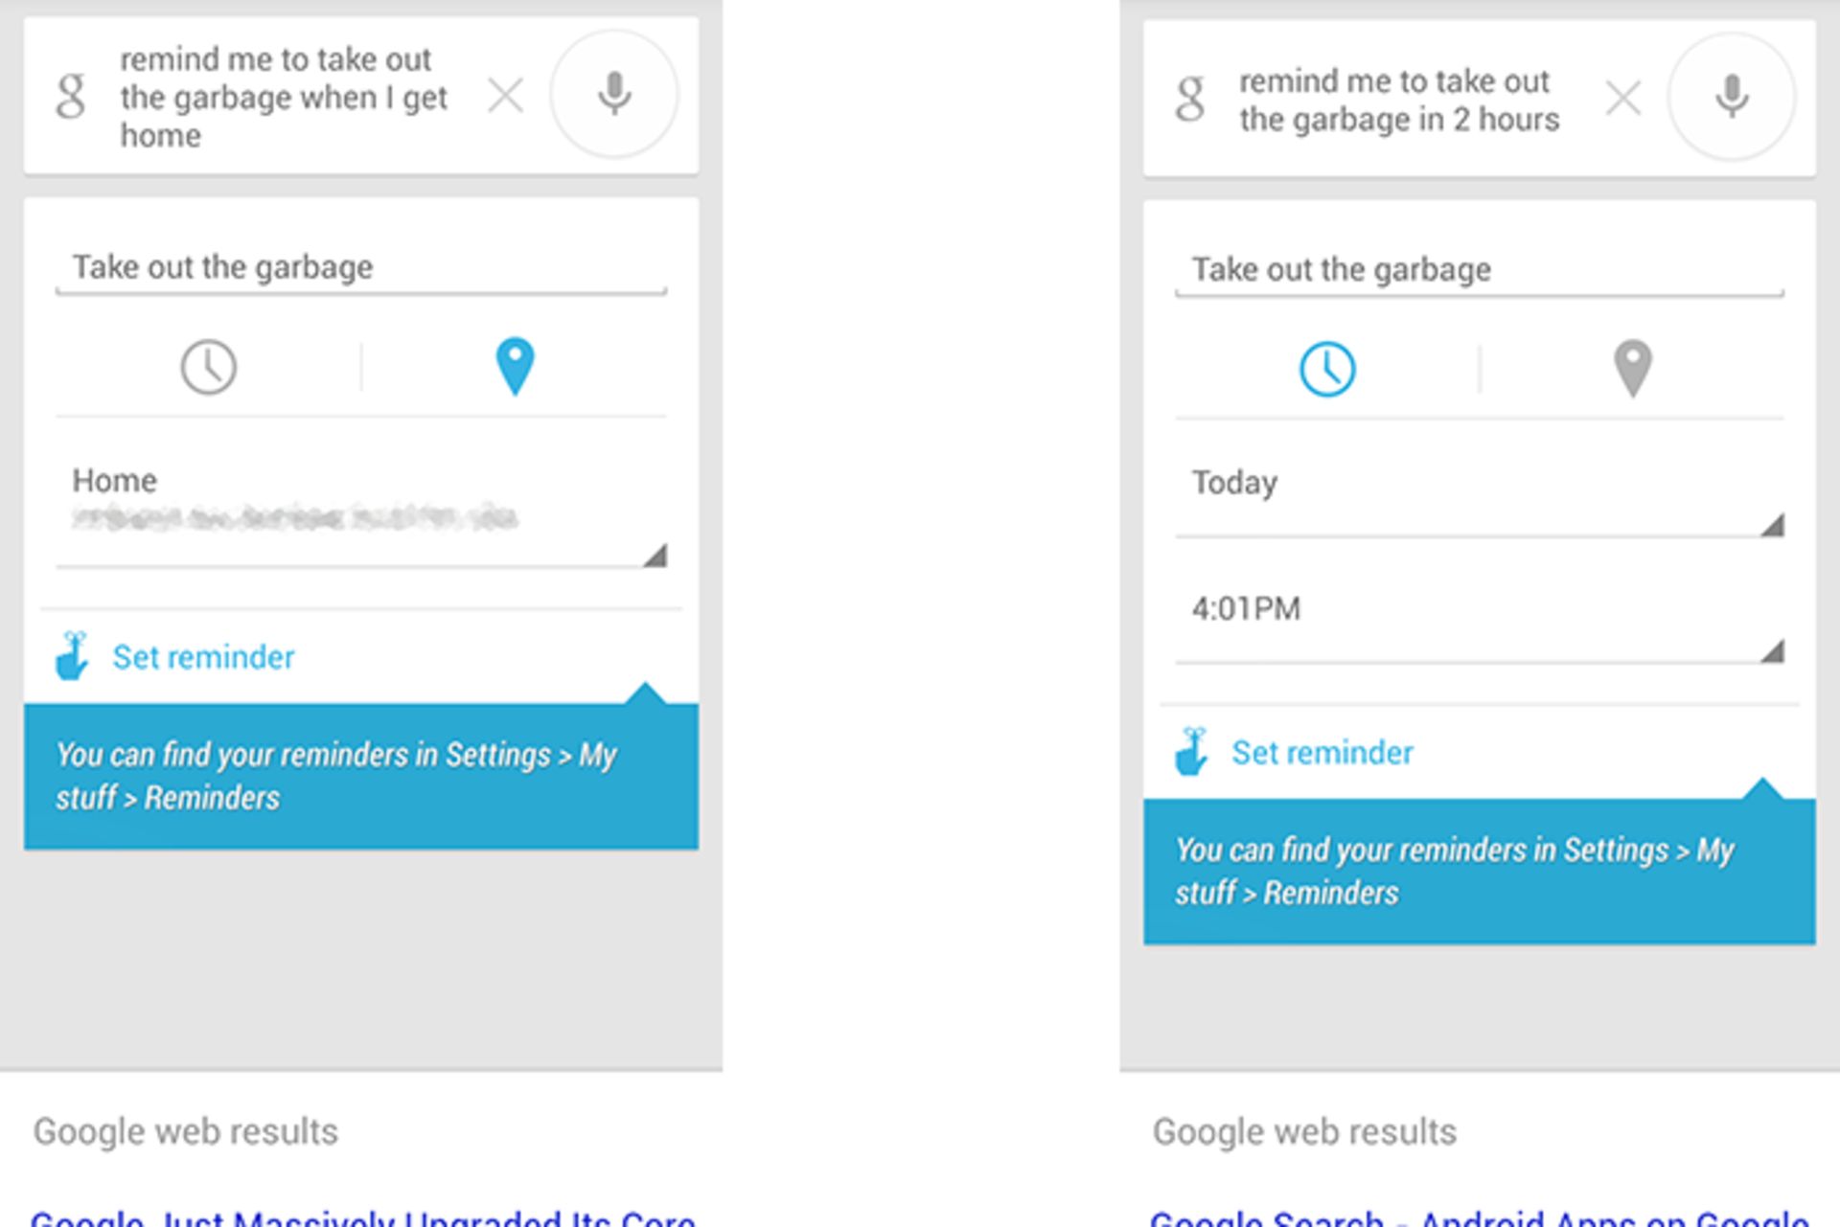This screenshot has height=1227, width=1840.
Task: Click the clock icon (right screen)
Action: [1326, 367]
